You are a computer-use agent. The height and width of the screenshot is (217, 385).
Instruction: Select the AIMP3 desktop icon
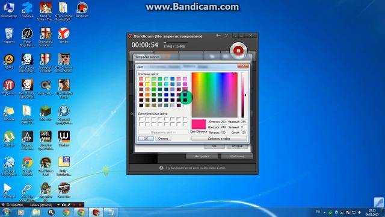9,61
